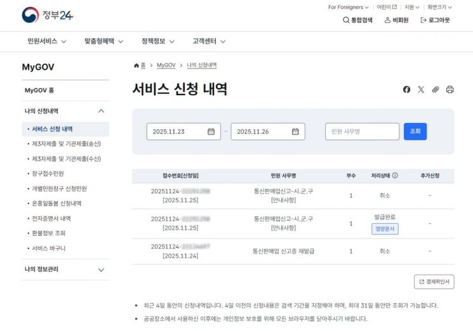Image resolution: width=473 pixels, height=331 pixels.
Task: Select 창구접수민원 in sidebar
Action: point(48,174)
